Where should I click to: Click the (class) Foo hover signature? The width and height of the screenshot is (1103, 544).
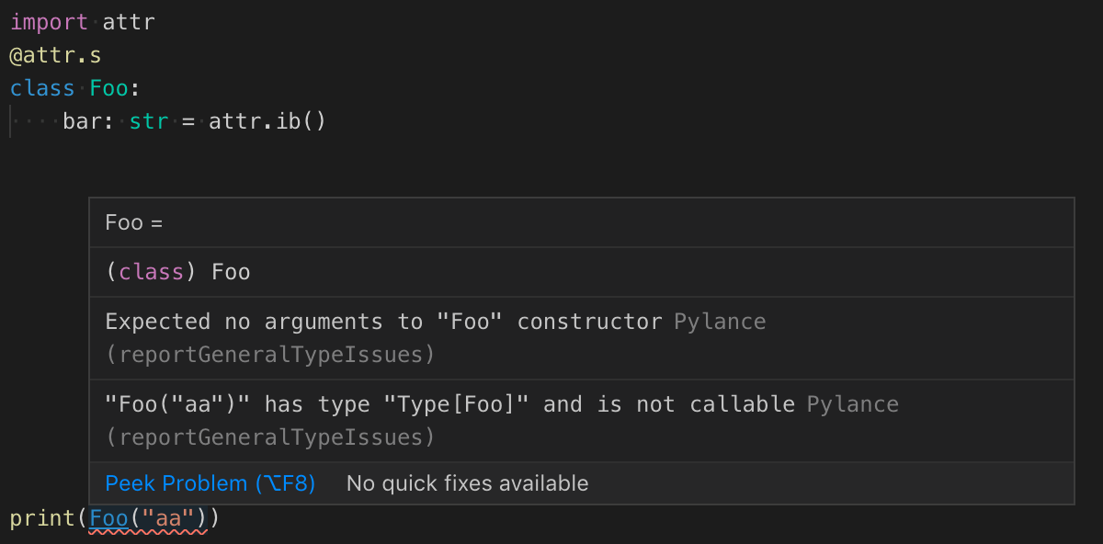(178, 272)
